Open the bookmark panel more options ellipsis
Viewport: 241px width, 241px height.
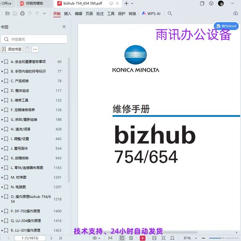pos(35,49)
